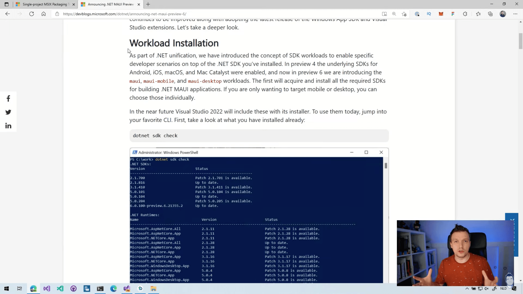The width and height of the screenshot is (523, 294).
Task: Open the tab actions menu icon
Action: pyautogui.click(x=6, y=4)
